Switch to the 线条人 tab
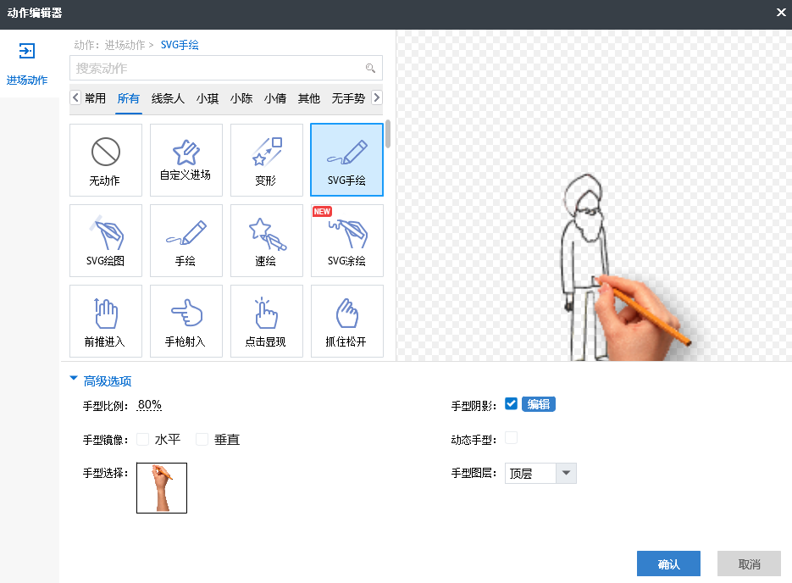 click(168, 98)
